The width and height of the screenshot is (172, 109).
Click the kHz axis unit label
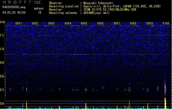[2, 22]
